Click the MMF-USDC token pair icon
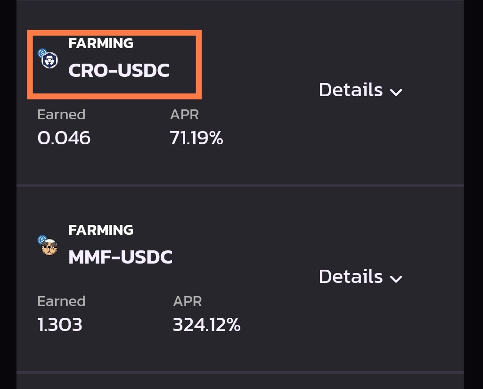Screen dimensions: 483x389 coord(48,245)
